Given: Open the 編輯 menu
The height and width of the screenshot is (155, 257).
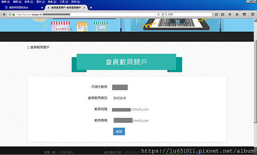Looking at the screenshot, I should pos(17,2).
